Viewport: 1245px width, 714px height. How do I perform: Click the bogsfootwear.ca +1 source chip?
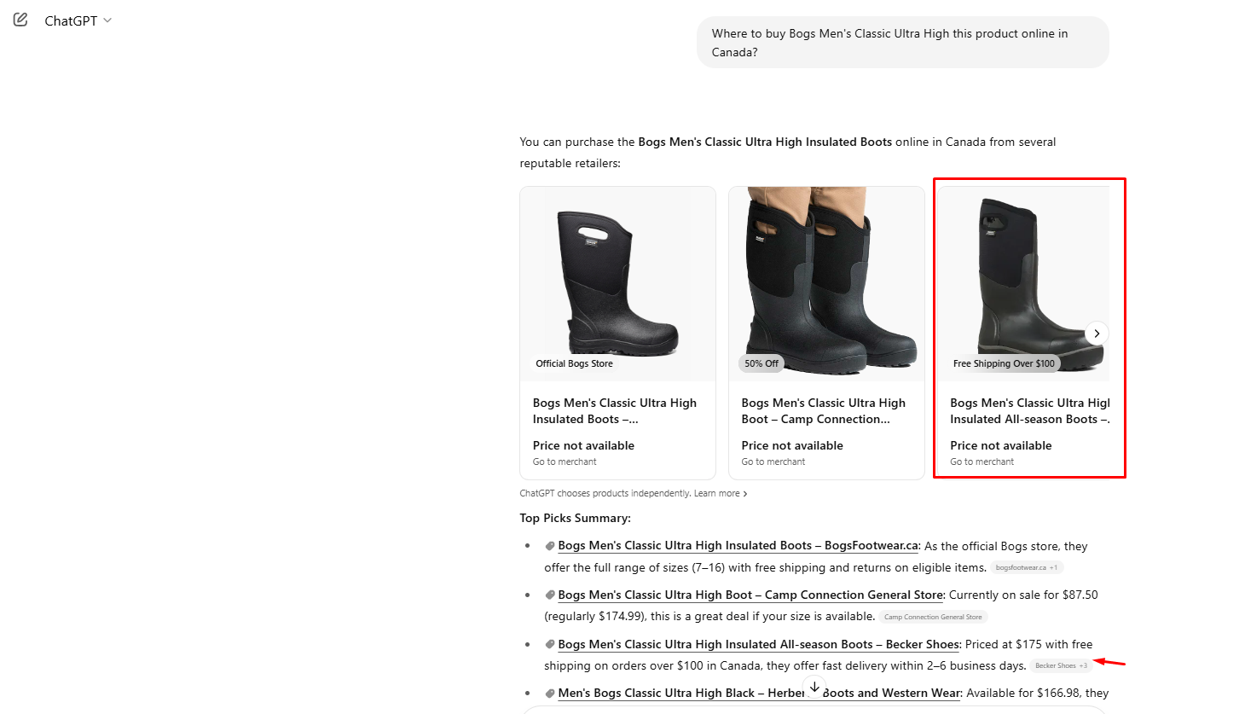pos(1027,568)
